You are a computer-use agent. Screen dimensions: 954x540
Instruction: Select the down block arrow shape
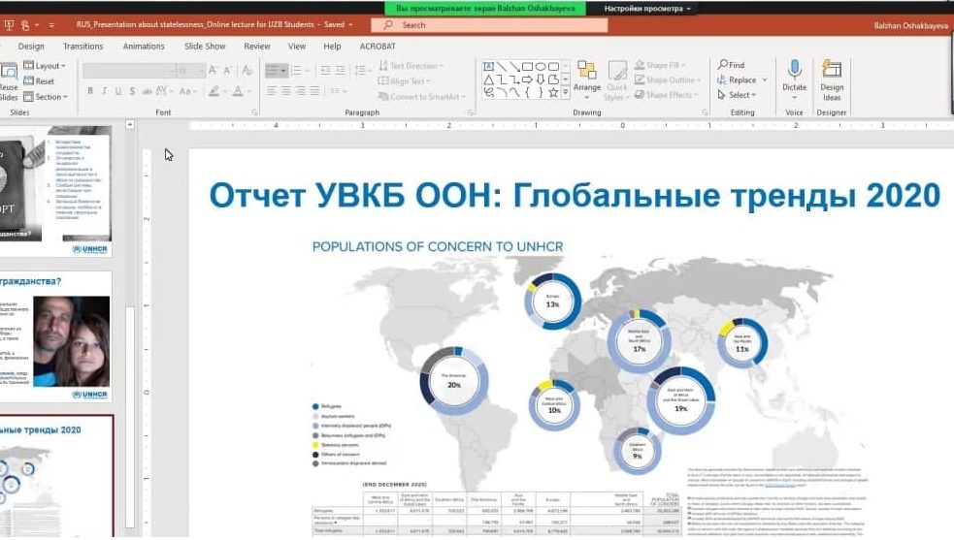541,79
